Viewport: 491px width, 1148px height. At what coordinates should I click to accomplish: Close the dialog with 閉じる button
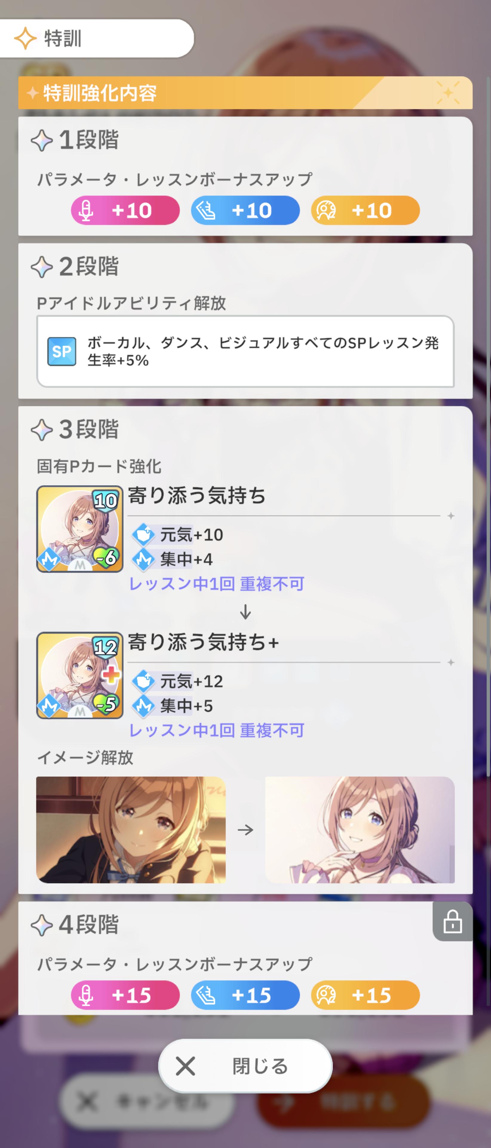point(245,1066)
